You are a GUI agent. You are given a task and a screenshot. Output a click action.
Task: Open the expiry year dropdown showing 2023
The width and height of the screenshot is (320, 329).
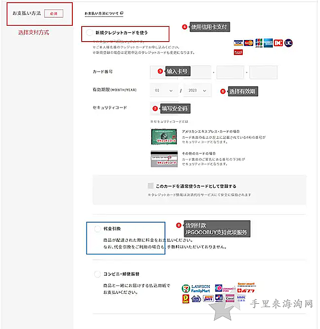pos(197,90)
